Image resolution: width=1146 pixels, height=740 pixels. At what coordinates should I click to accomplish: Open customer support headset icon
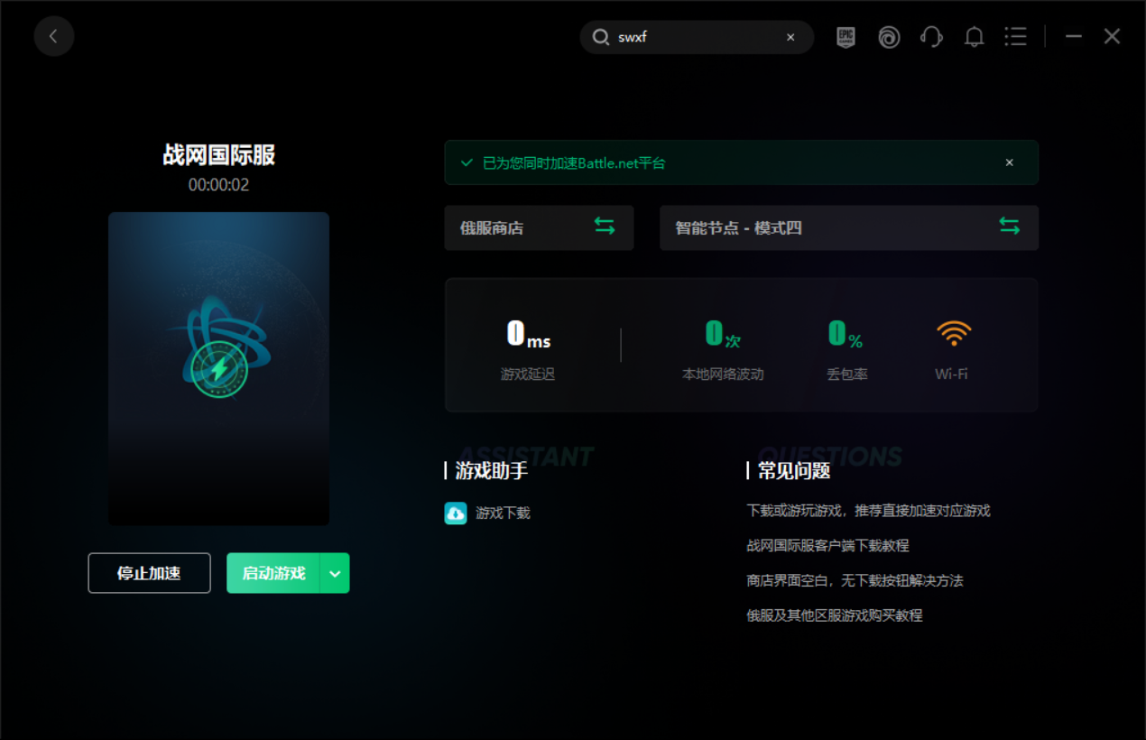click(931, 37)
